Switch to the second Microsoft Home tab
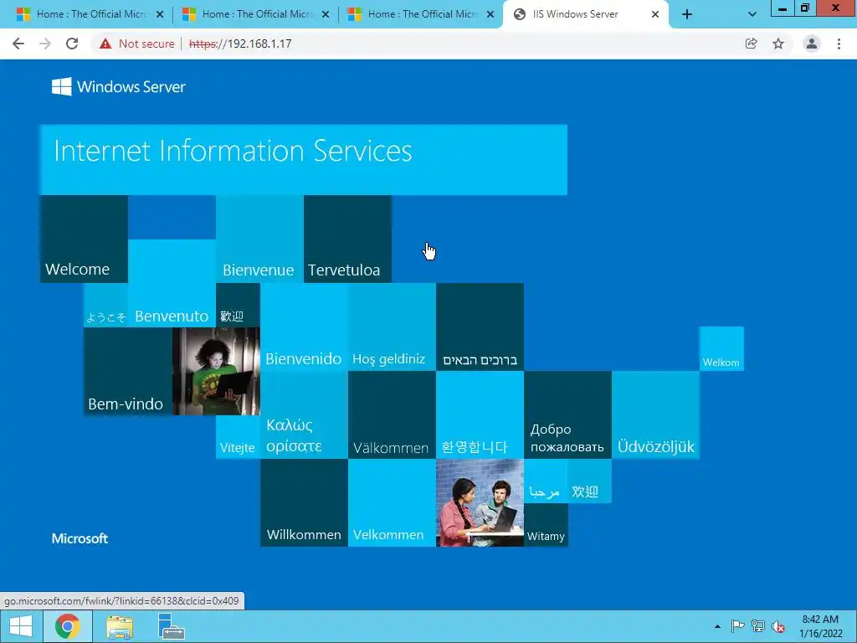Image resolution: width=857 pixels, height=643 pixels. [254, 14]
